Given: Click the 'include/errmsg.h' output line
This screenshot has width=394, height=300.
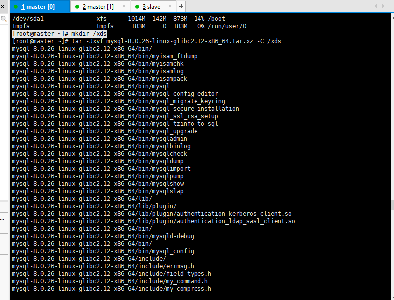Looking at the screenshot, I should click(103, 266).
